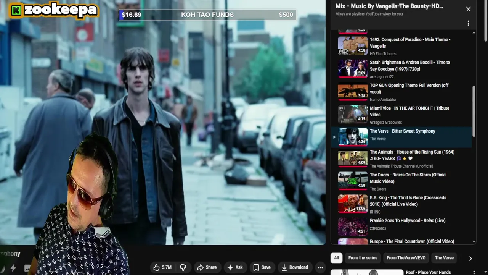
Task: Open Grzegorz Grabowiec channel name
Action: (386, 123)
